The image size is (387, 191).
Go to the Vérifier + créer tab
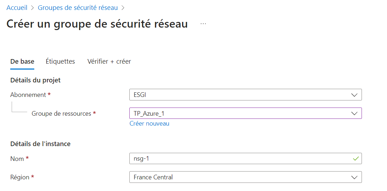(109, 62)
